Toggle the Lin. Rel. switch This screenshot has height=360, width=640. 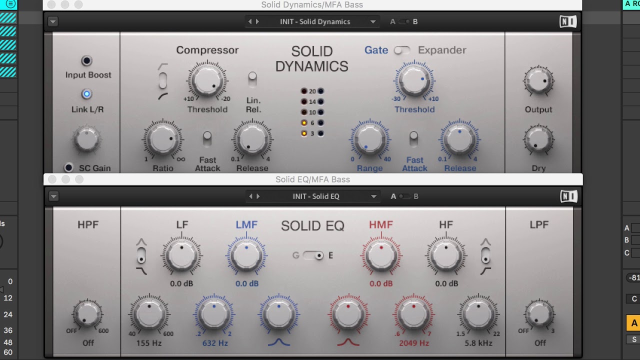tap(252, 80)
